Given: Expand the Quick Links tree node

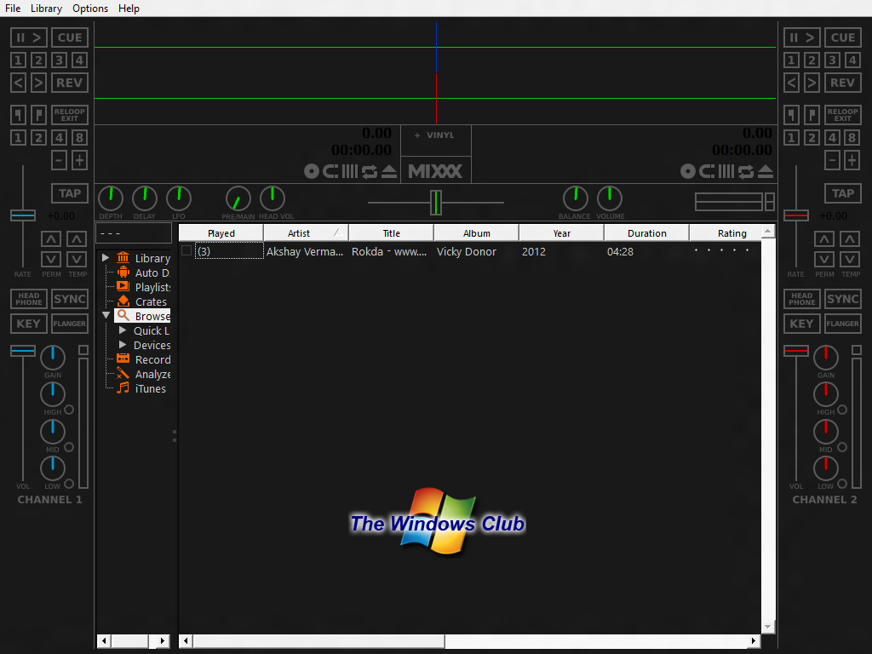Looking at the screenshot, I should coord(123,330).
